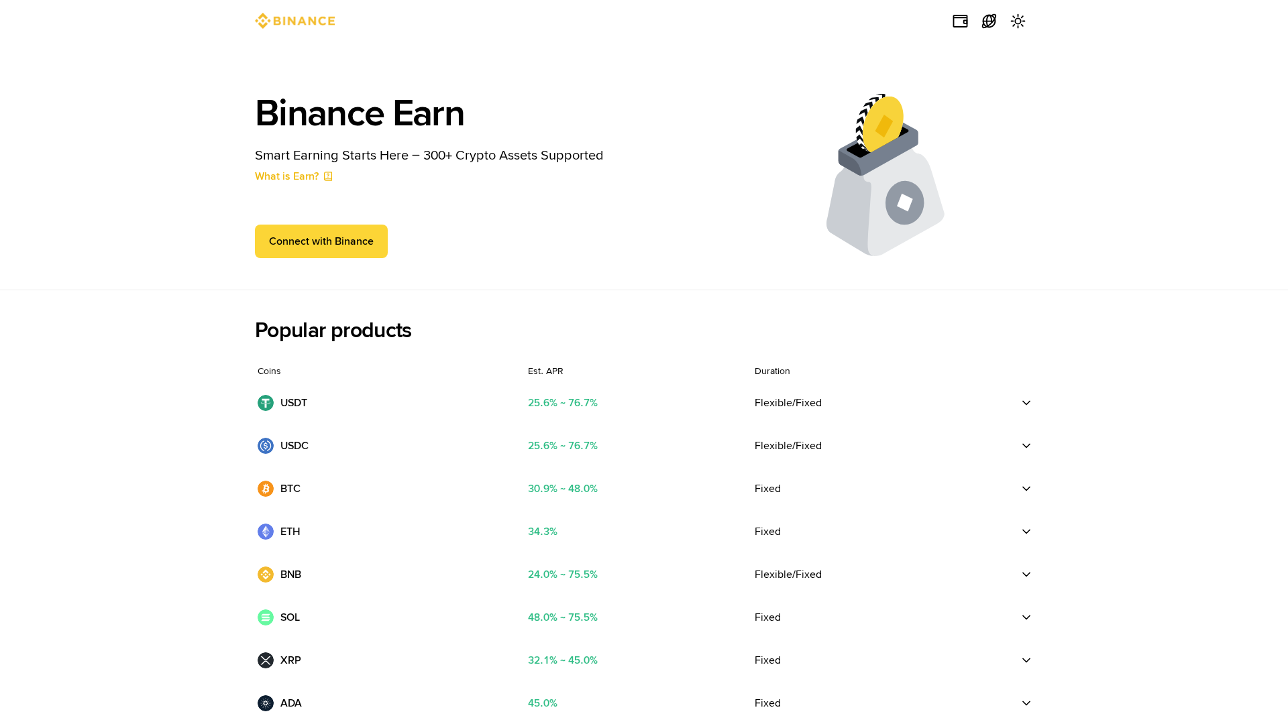
Task: Click BTC's 30.9% ~ 48.0% APR
Action: point(563,489)
